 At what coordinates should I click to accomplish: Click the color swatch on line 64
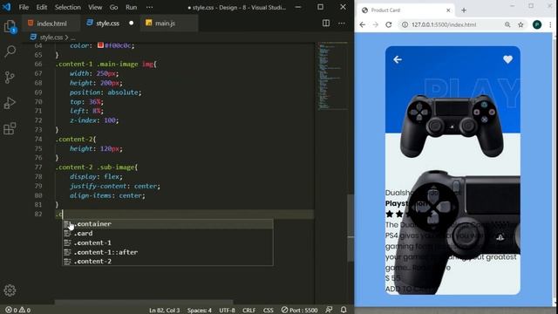click(x=101, y=45)
